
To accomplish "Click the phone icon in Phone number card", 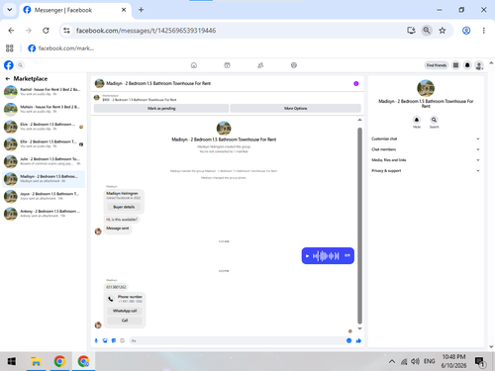I will [x=110, y=299].
